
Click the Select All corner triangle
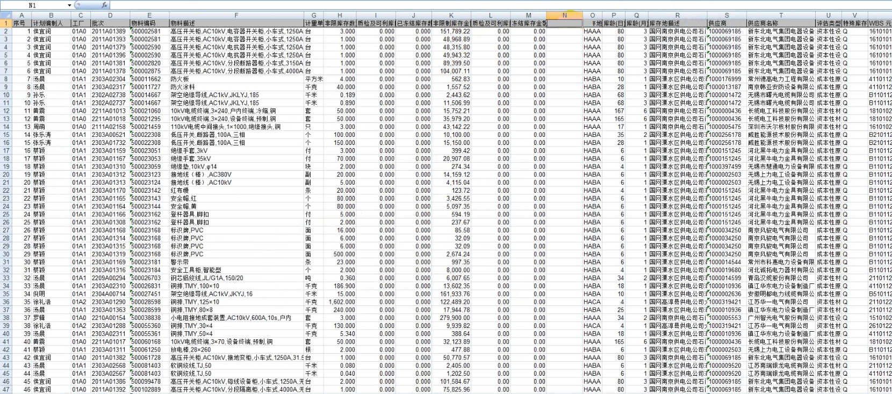(5, 15)
